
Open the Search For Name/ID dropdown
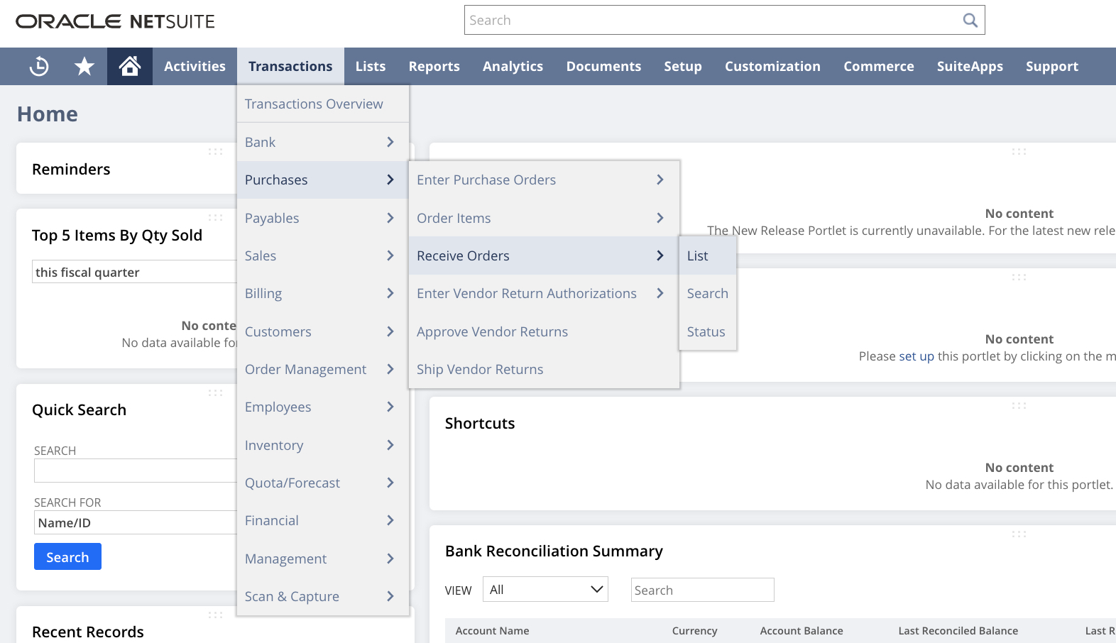click(135, 523)
